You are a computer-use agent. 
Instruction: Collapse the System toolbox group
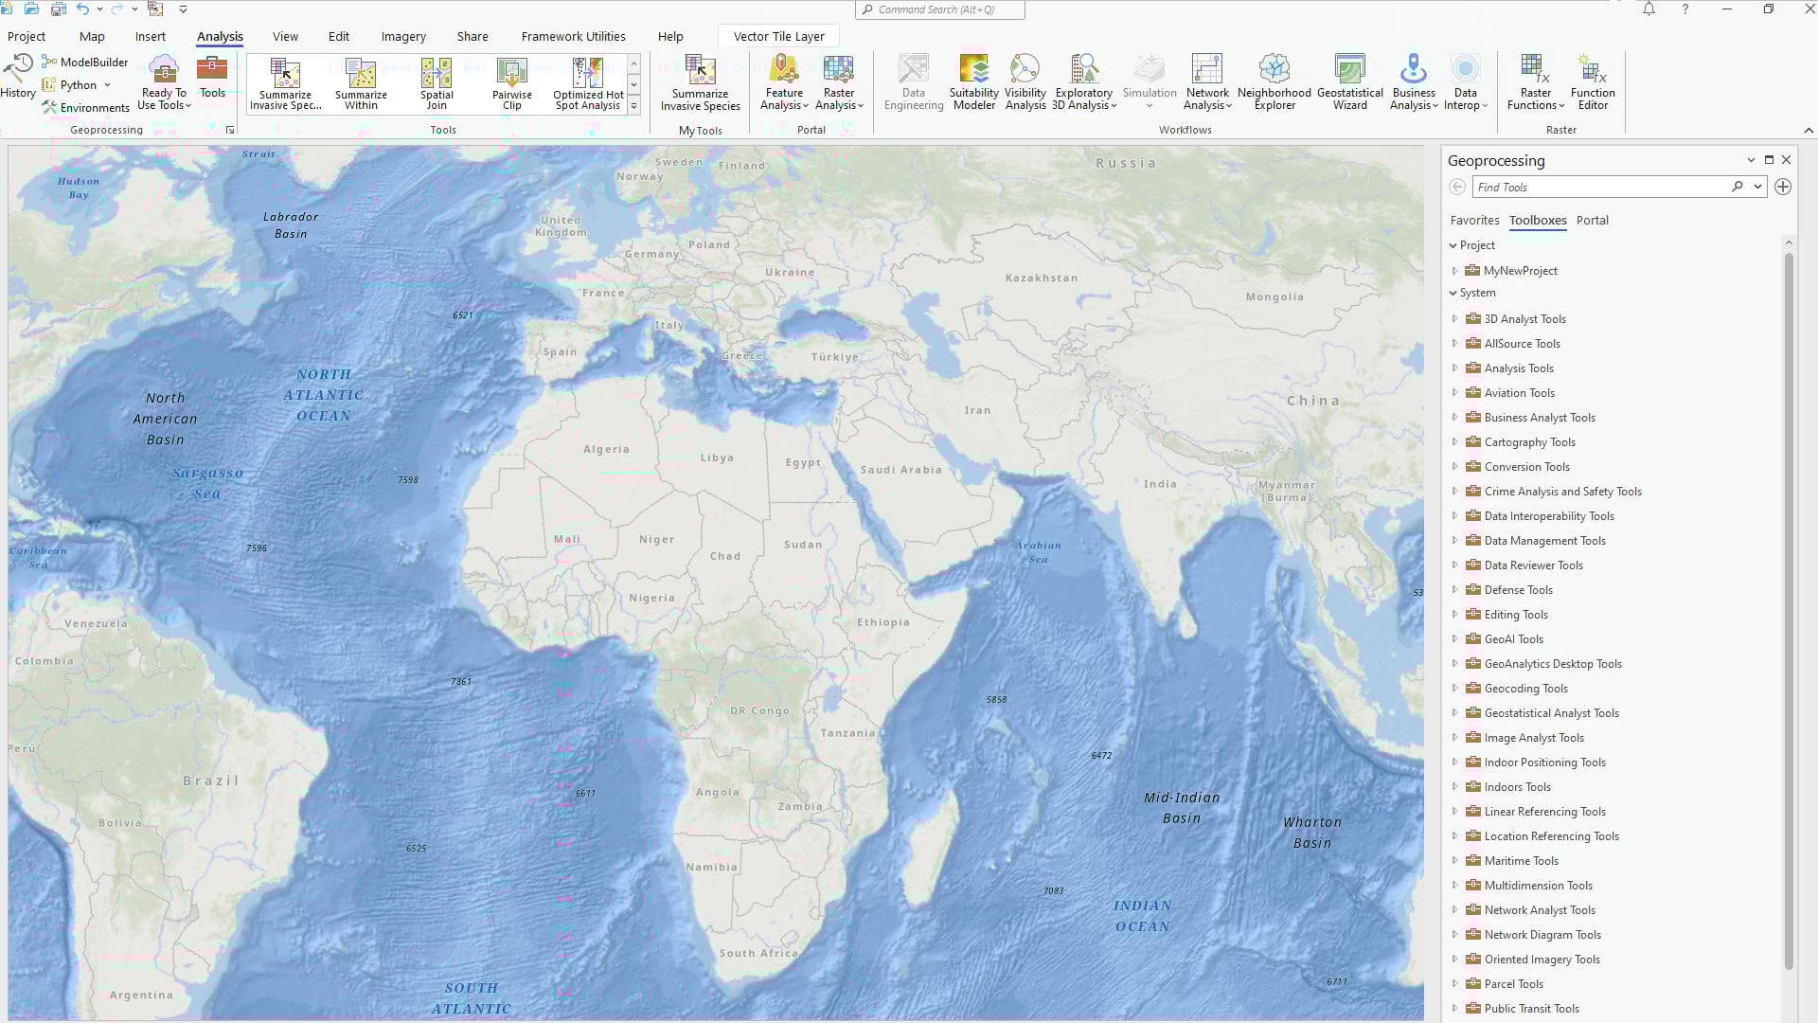click(1453, 294)
